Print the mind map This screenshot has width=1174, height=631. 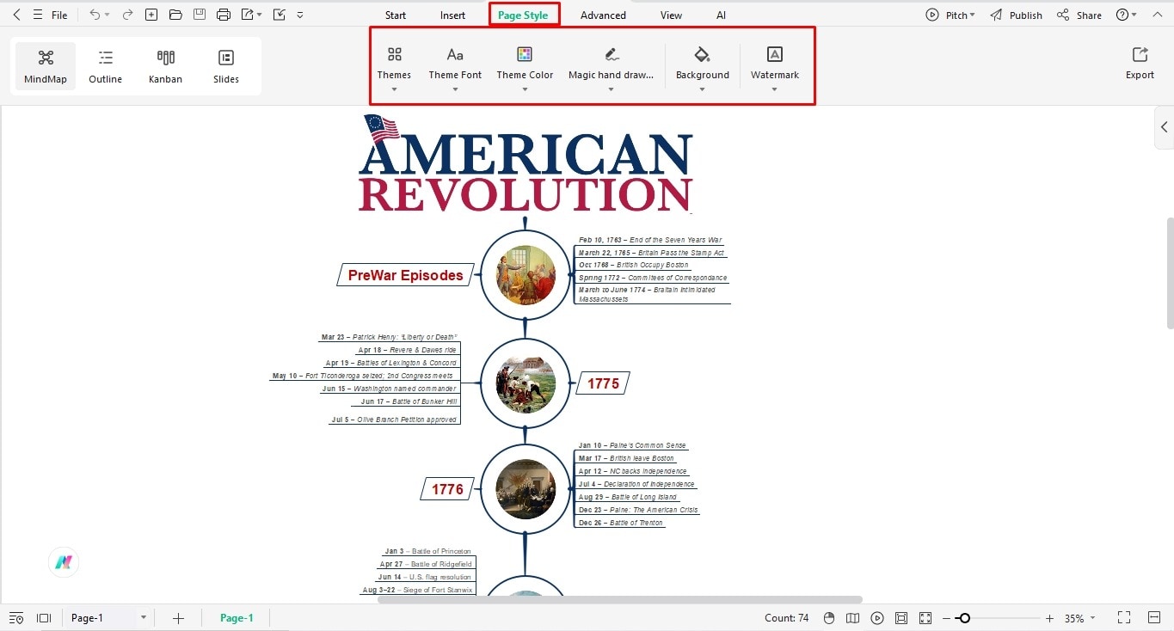pyautogui.click(x=224, y=15)
